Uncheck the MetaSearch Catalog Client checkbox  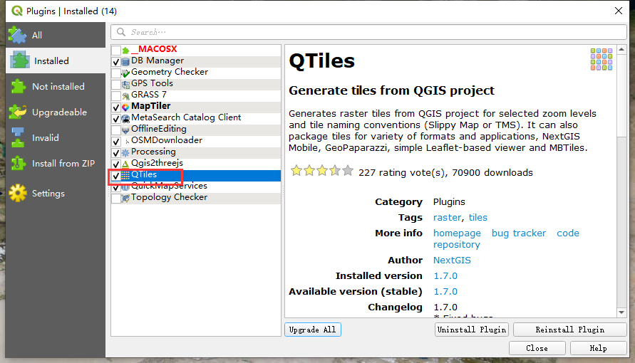pos(116,118)
